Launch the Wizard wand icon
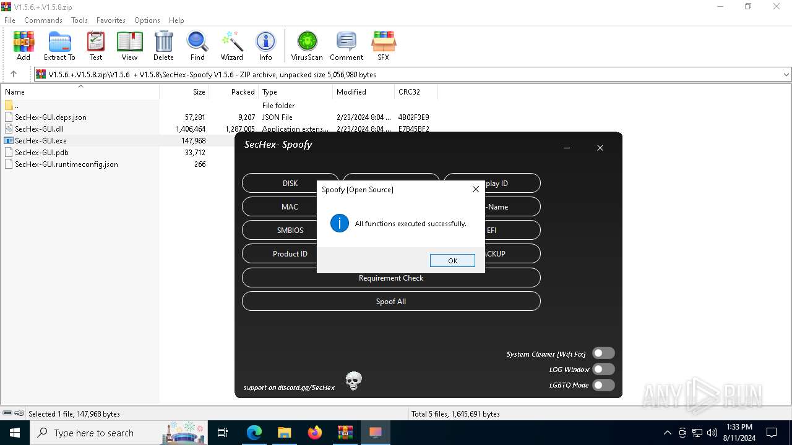This screenshot has height=445, width=792. pyautogui.click(x=232, y=46)
